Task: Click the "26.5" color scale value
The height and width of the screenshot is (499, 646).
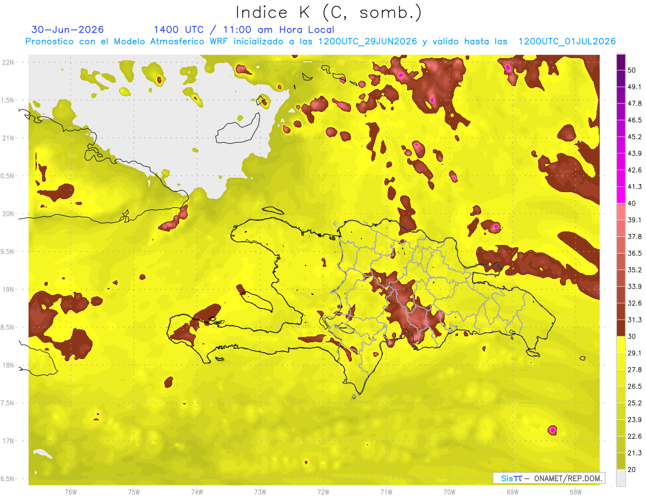Action: point(634,386)
